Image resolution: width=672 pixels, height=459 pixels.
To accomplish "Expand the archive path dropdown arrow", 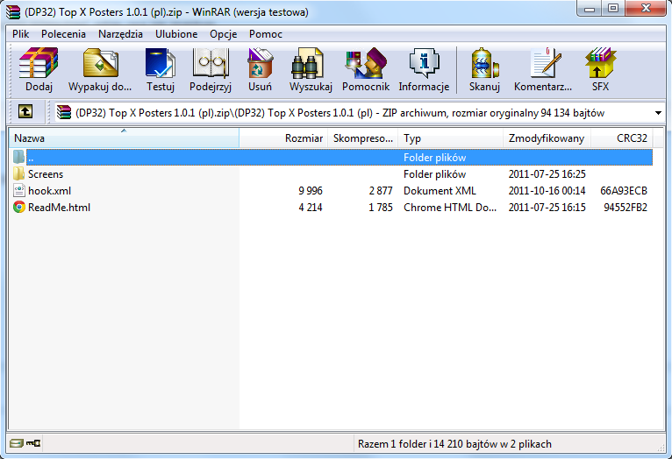I will [657, 113].
